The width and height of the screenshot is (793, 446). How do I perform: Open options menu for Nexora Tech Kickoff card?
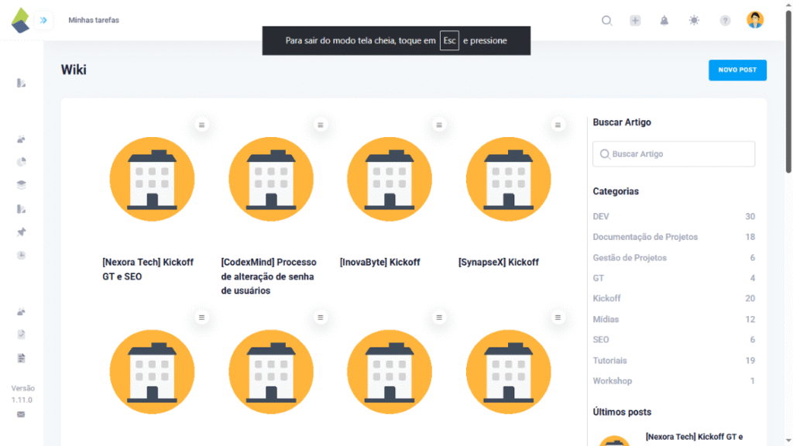pyautogui.click(x=202, y=125)
